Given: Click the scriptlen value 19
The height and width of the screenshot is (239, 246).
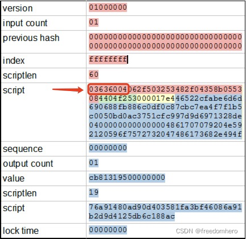Looking at the screenshot, I should (x=93, y=192).
